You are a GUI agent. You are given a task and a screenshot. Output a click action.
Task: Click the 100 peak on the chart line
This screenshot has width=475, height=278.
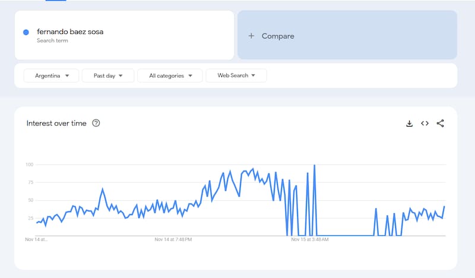click(x=315, y=166)
